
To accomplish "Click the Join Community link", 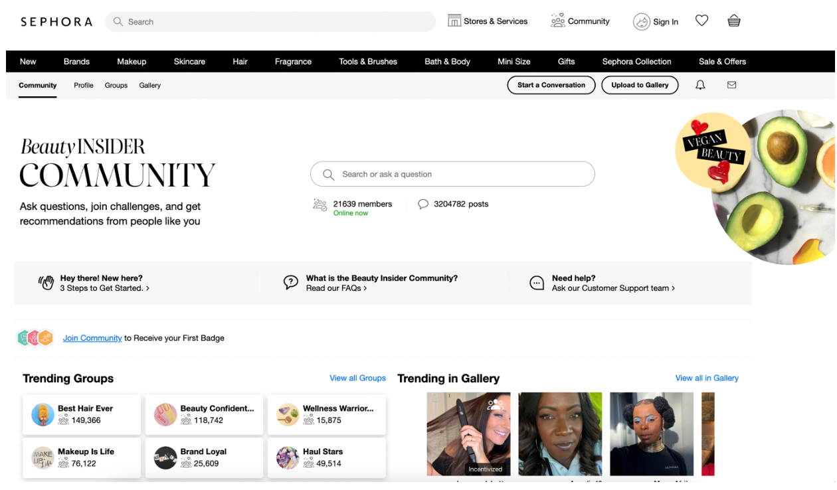I will tap(92, 338).
